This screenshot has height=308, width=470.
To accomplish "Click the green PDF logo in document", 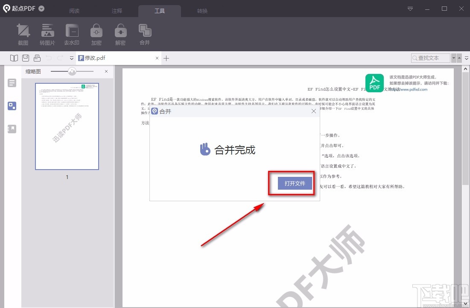I will click(374, 83).
